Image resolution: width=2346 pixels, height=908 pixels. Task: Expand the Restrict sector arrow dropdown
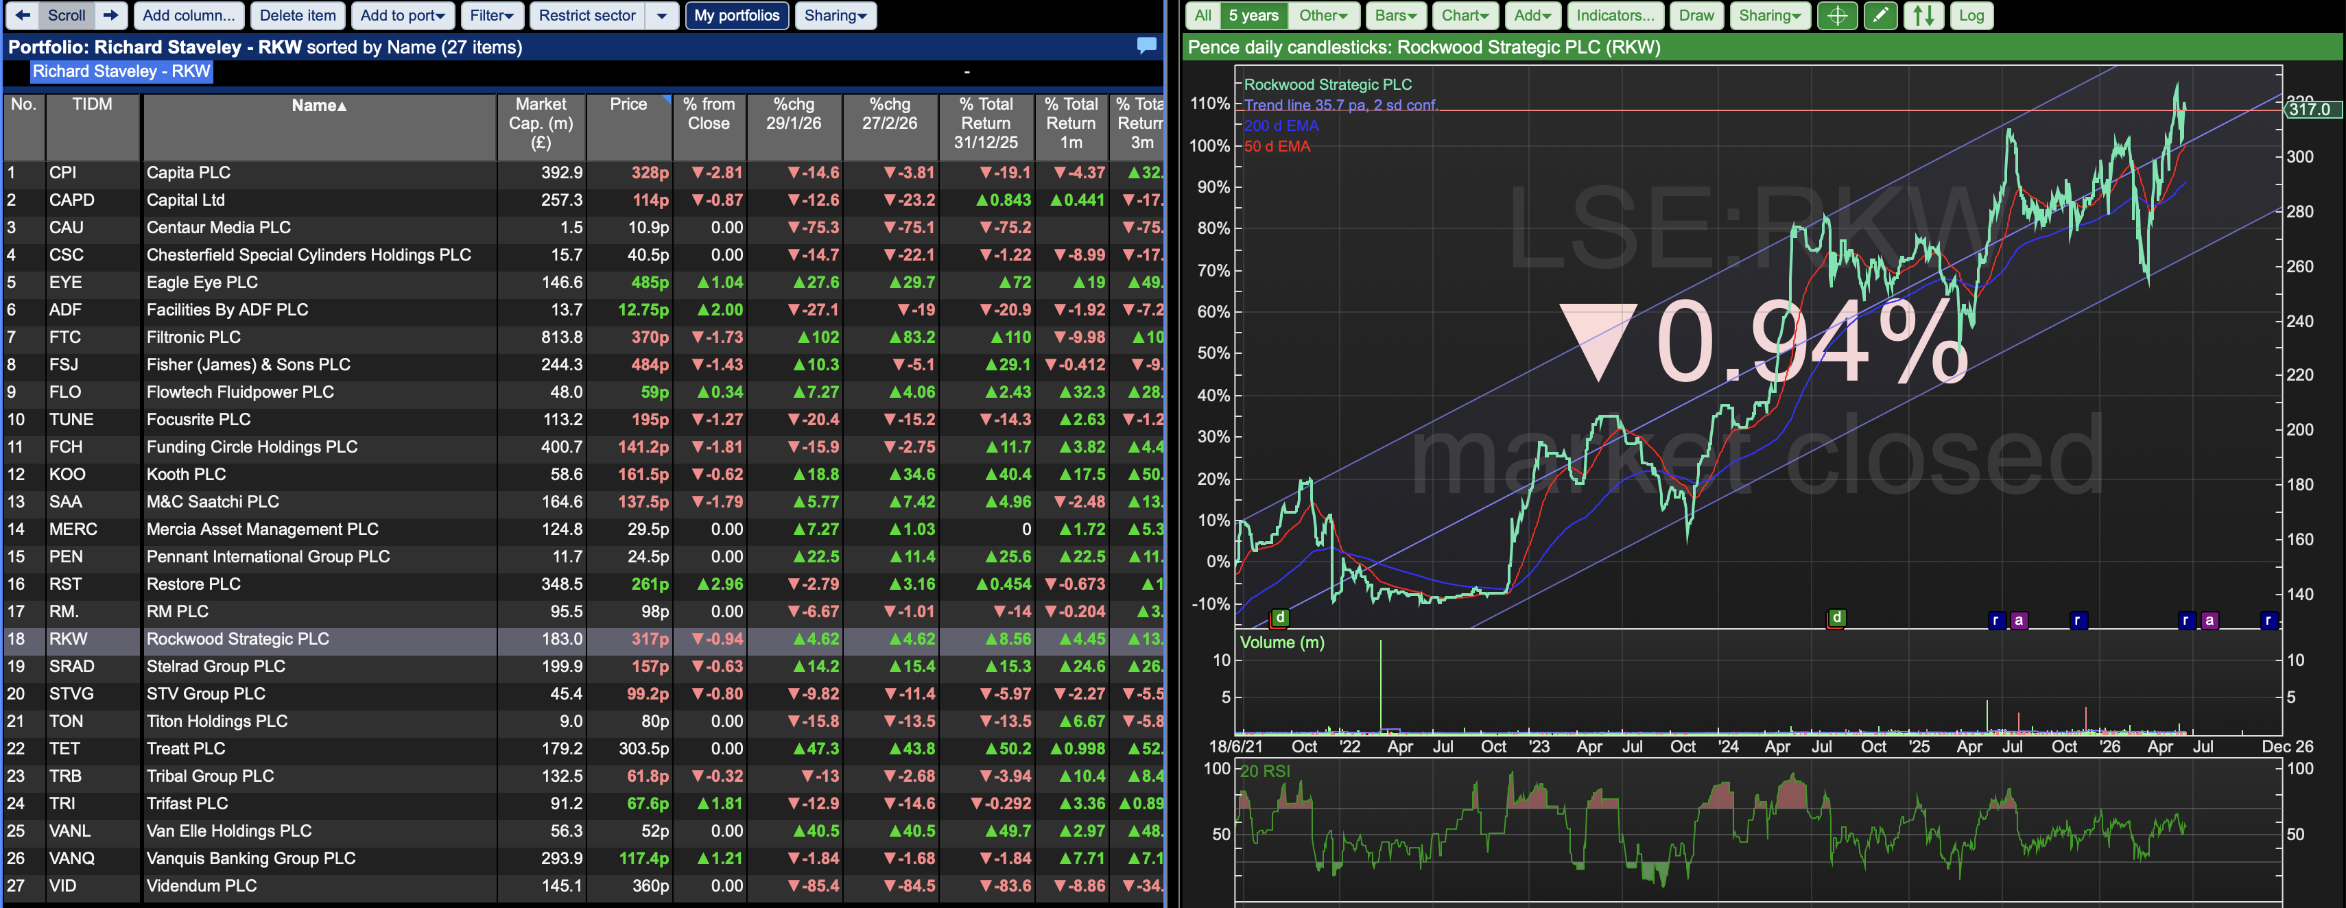(662, 16)
